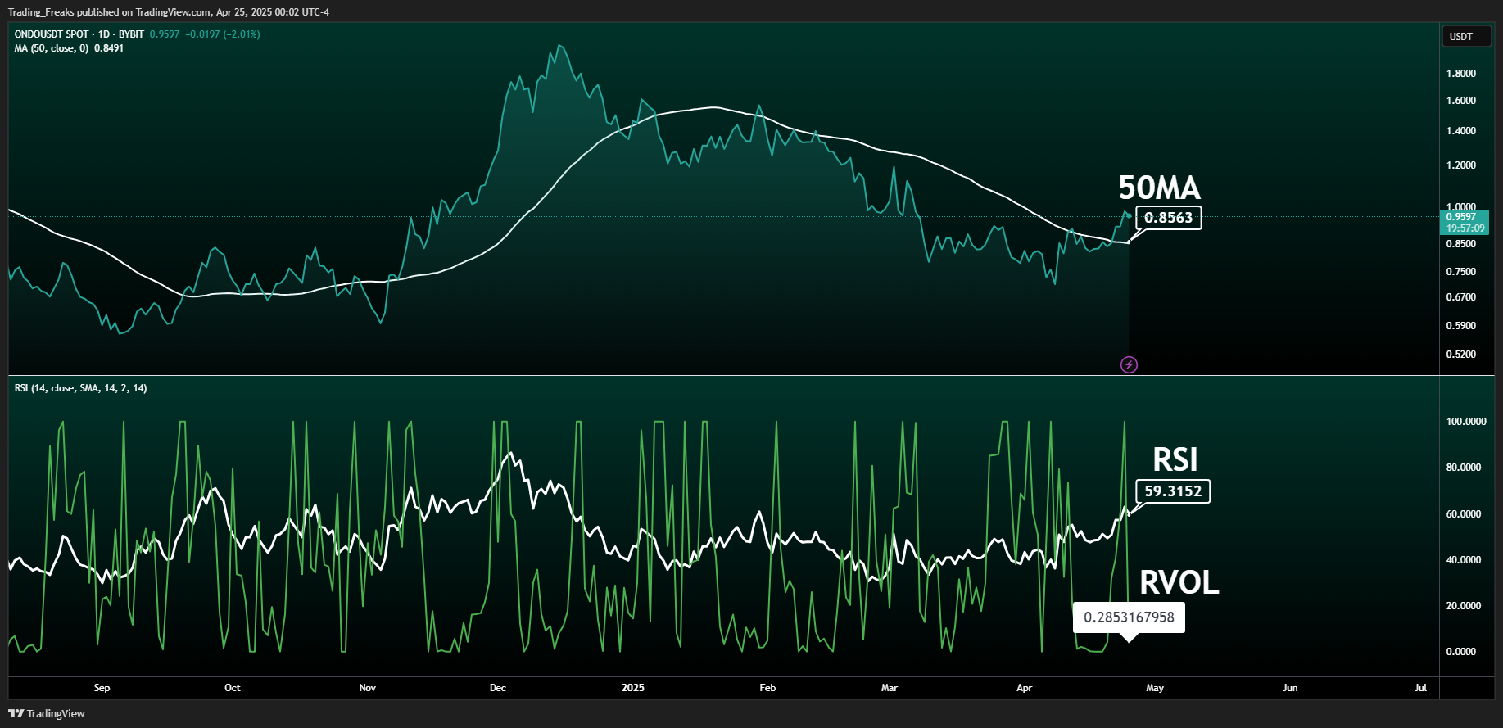
Task: Click the Apr label on time axis
Action: click(1024, 688)
